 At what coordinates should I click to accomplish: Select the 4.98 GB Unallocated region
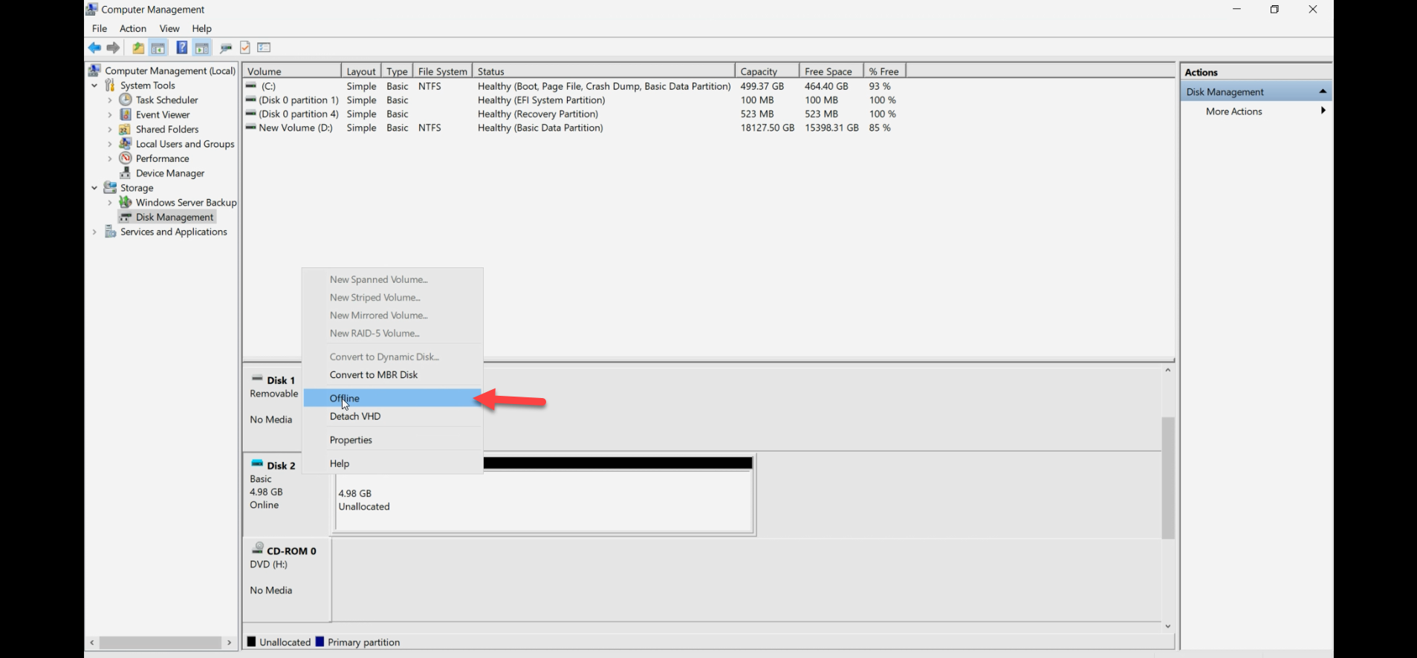coord(545,501)
